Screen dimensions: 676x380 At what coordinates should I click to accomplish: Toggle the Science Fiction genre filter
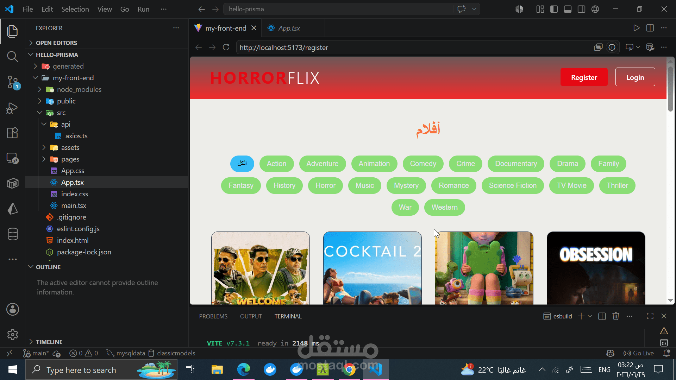point(513,185)
